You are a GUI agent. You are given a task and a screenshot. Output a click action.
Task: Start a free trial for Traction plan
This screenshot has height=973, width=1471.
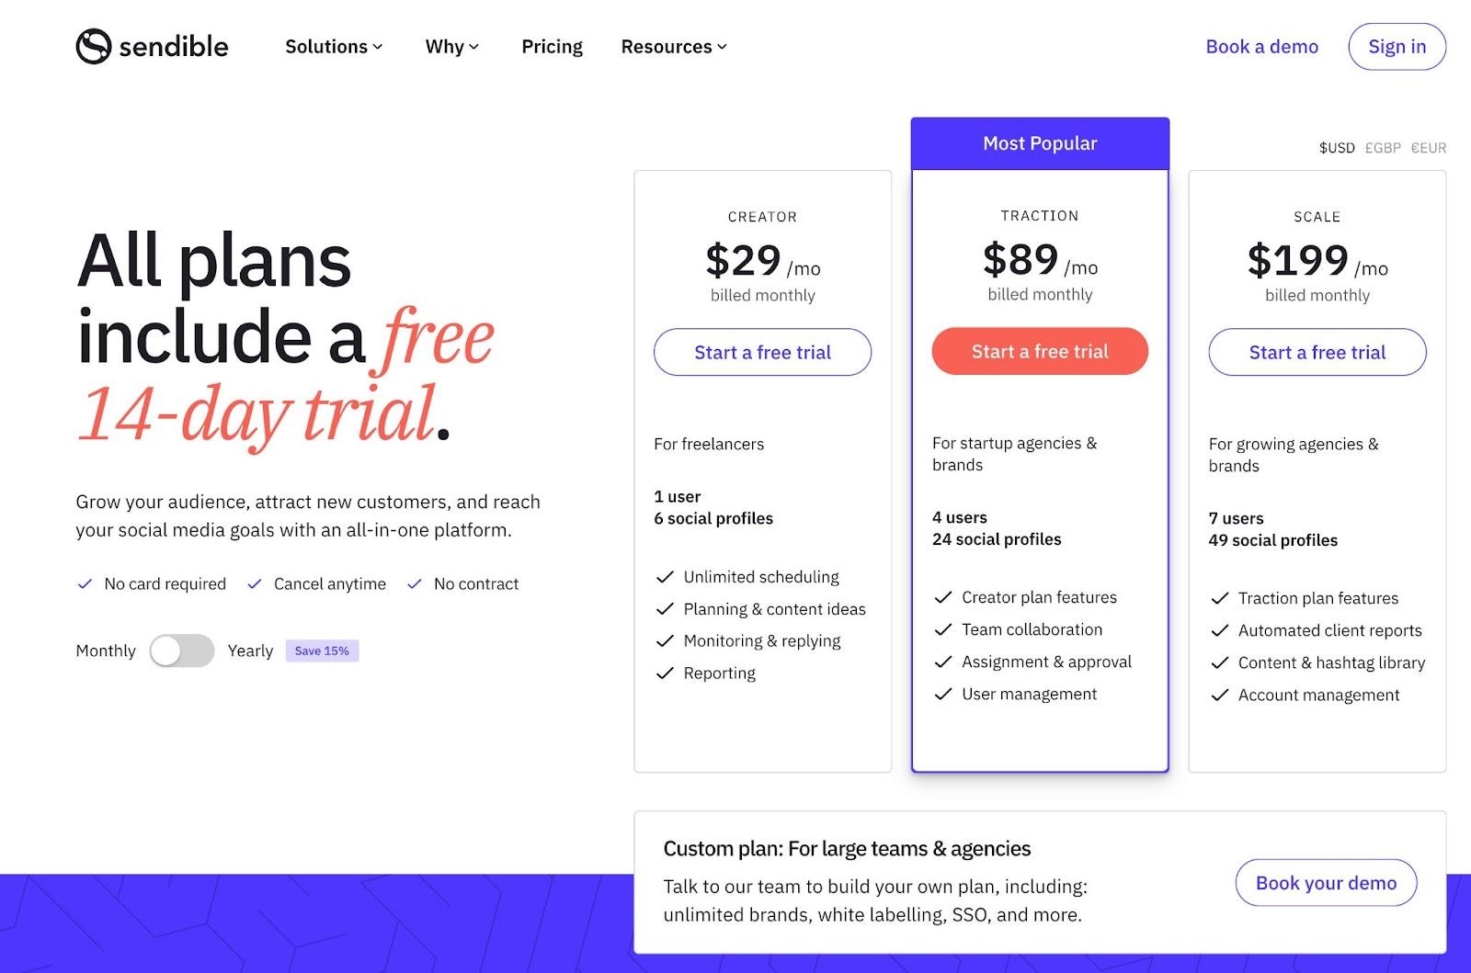coord(1040,351)
